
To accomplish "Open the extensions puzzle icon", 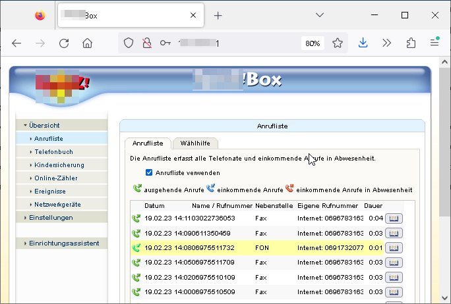I will 411,43.
